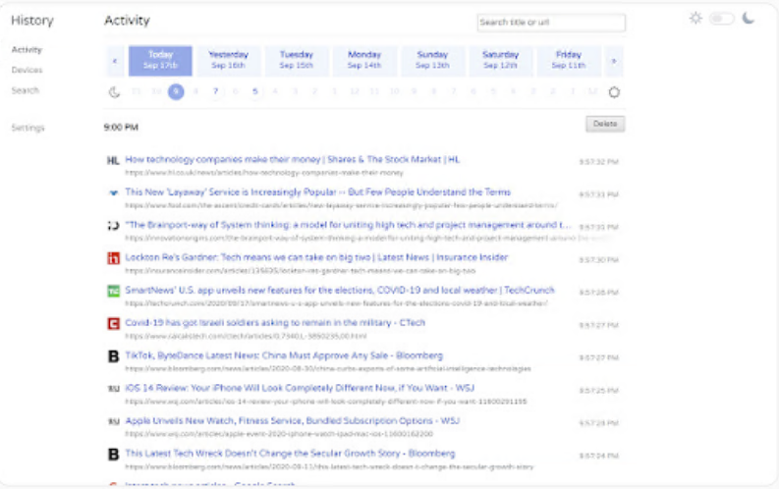
Task: Click the dark blue moon icon top-right
Action: (749, 18)
